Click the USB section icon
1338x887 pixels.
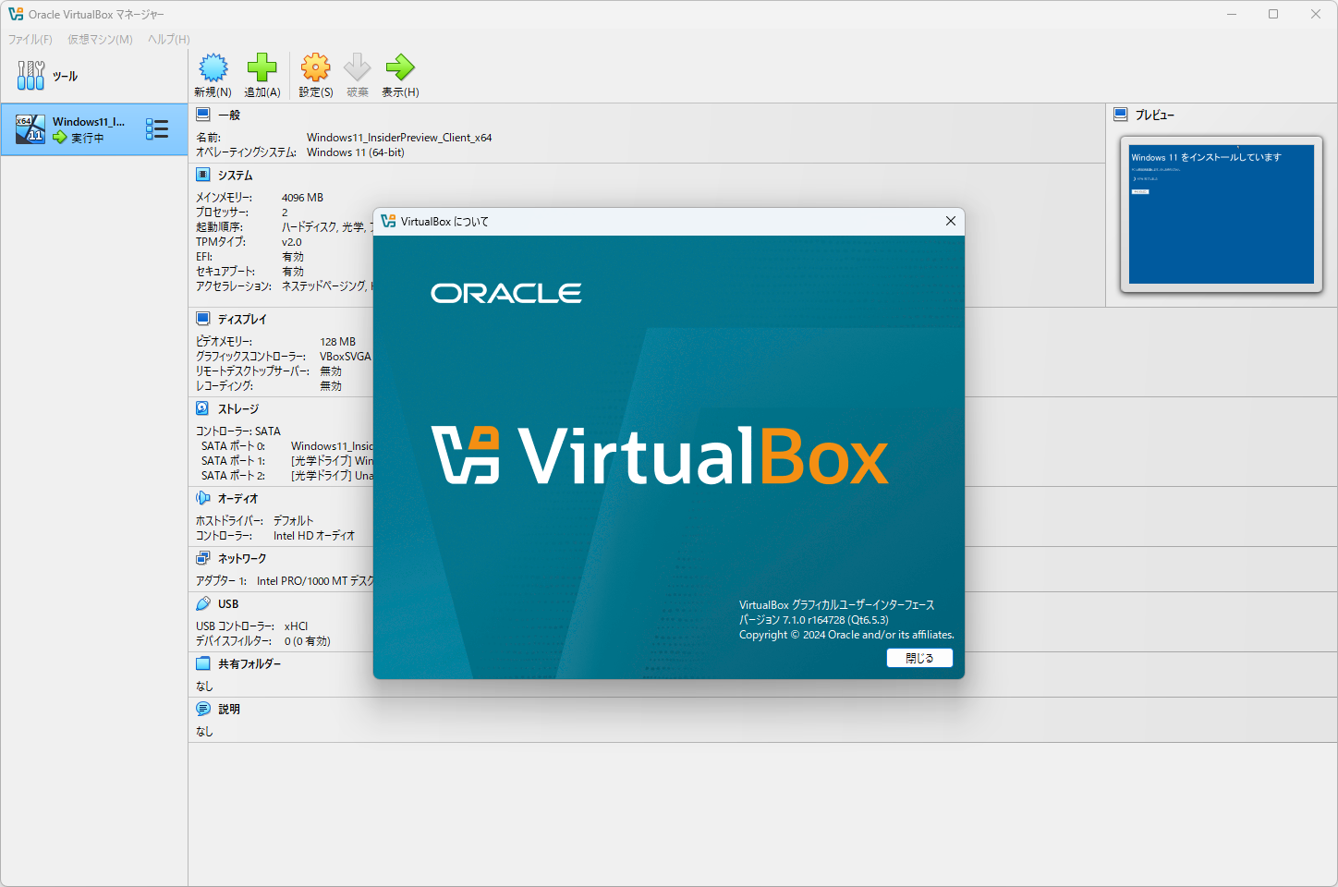(x=202, y=602)
